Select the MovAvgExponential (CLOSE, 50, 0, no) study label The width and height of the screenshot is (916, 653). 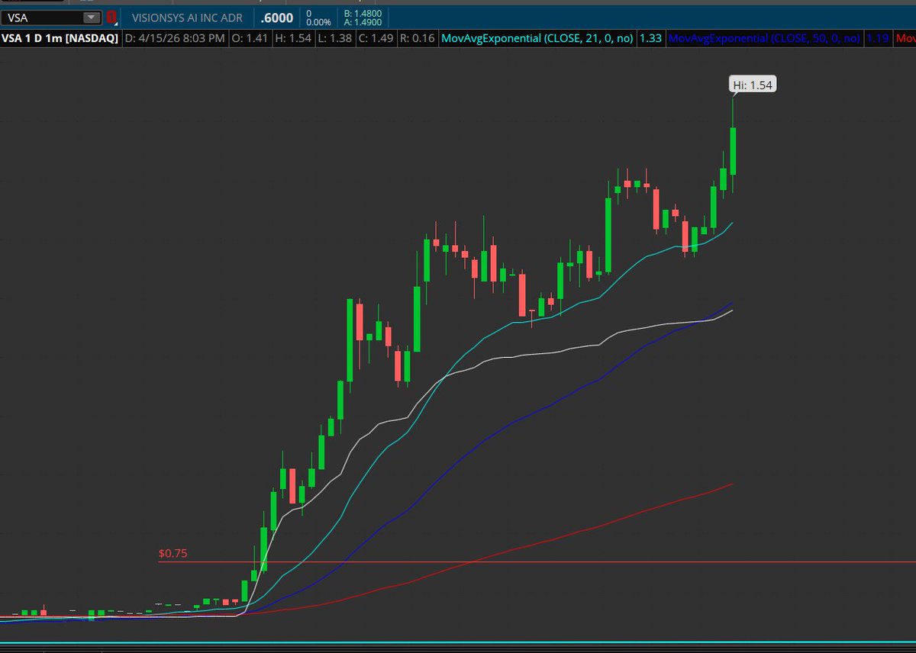pyautogui.click(x=764, y=37)
